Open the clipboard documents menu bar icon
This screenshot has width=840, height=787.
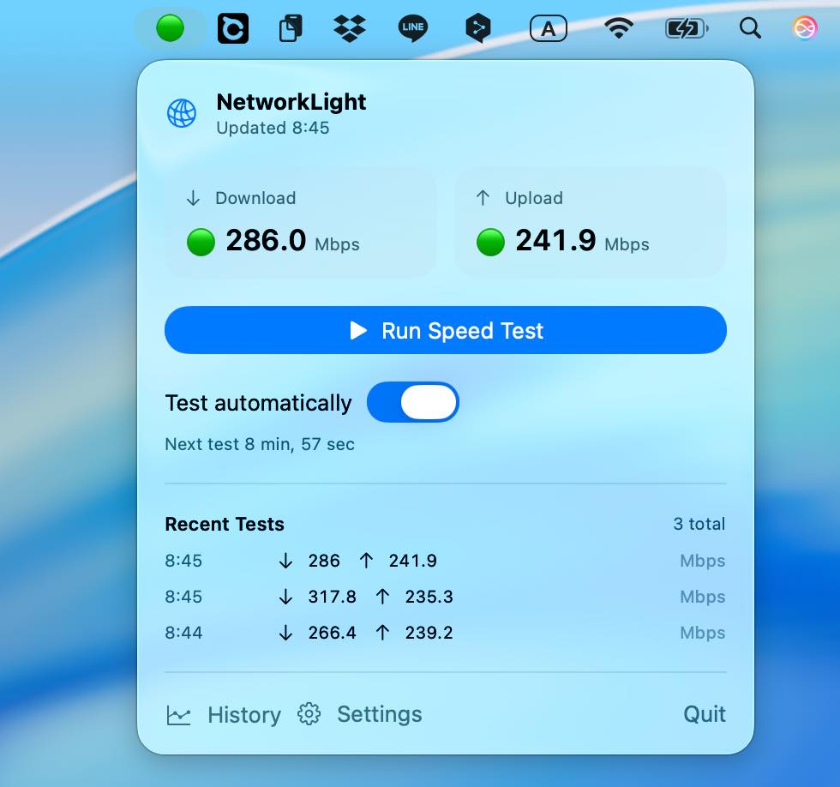[291, 27]
